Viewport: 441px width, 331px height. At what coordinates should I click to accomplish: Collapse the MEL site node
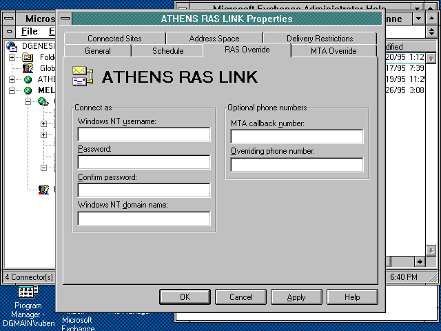pos(12,90)
